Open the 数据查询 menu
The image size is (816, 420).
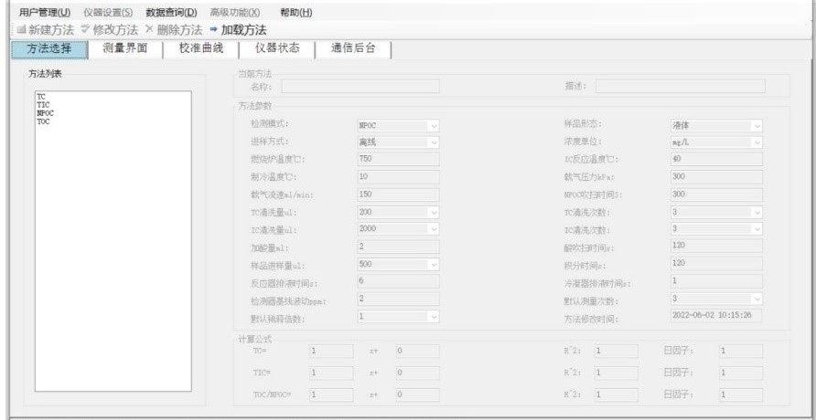pyautogui.click(x=171, y=12)
